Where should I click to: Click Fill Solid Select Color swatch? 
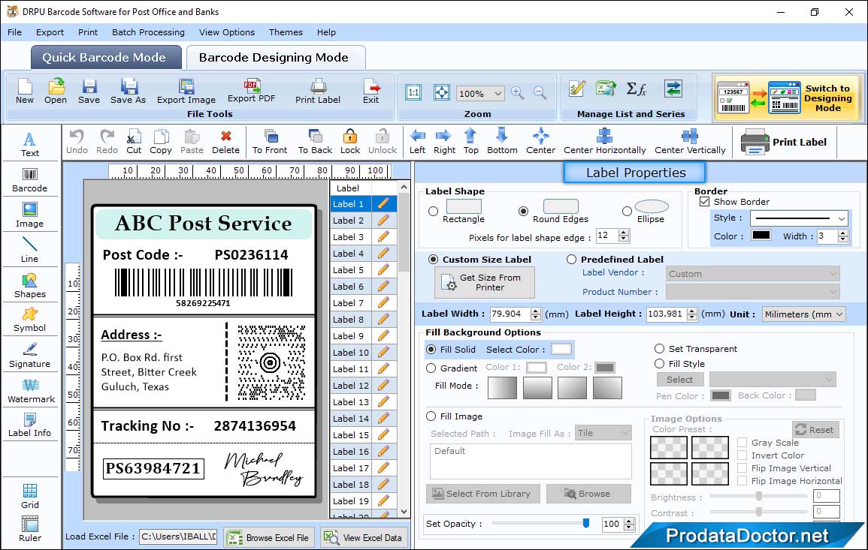pos(561,349)
